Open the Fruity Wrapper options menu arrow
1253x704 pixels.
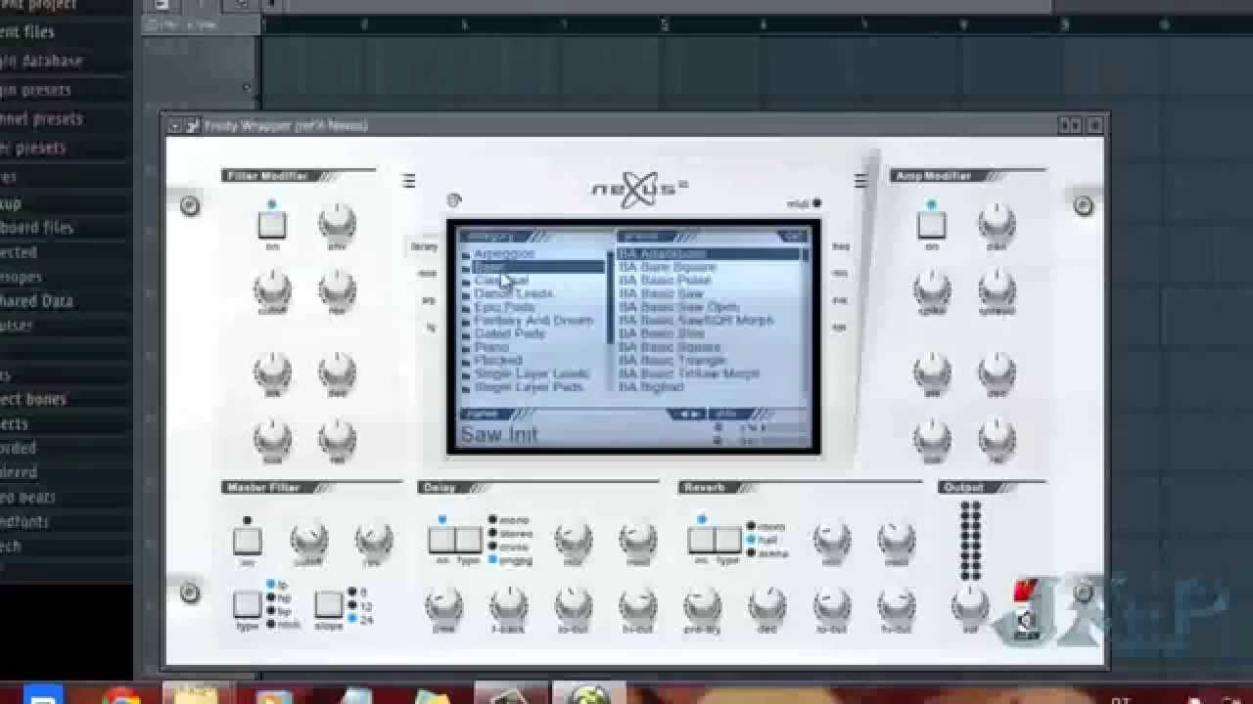[174, 125]
